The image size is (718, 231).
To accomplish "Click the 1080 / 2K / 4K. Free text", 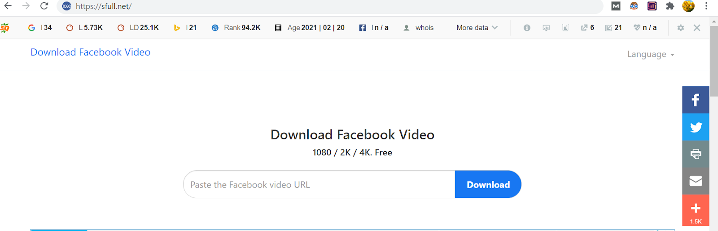I will pos(352,153).
